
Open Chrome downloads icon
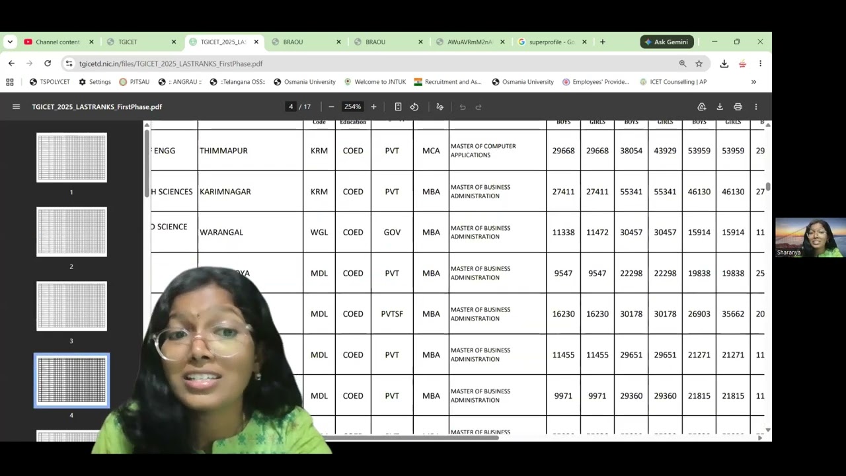tap(724, 63)
